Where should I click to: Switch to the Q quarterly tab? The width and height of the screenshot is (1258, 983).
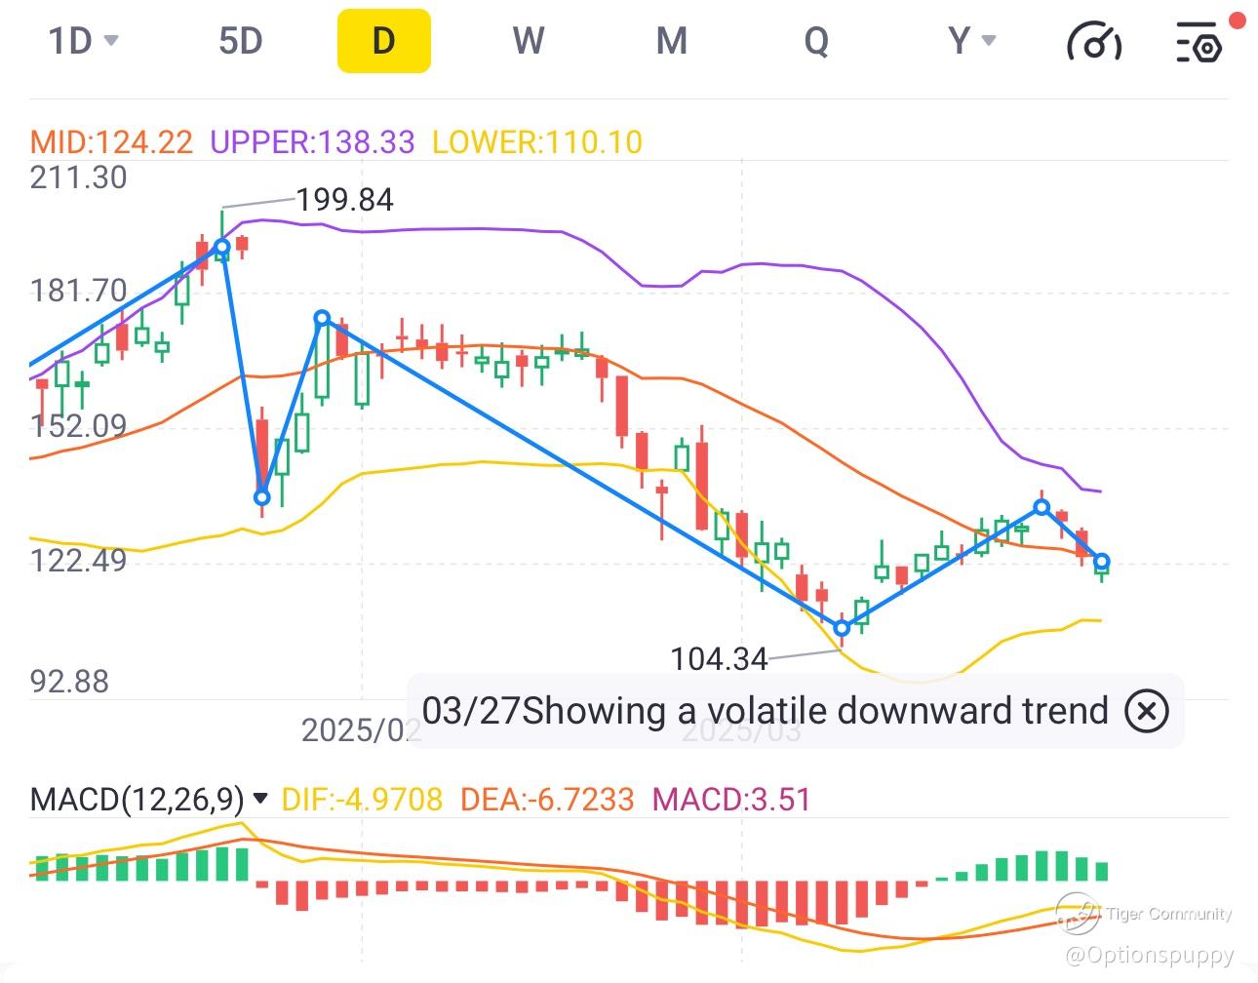[816, 41]
